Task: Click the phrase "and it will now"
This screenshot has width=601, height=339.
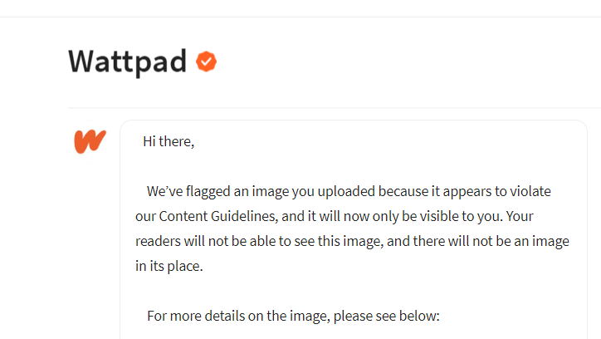Action: pyautogui.click(x=312, y=216)
